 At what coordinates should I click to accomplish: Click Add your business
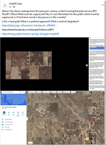pyautogui.click(x=13, y=125)
